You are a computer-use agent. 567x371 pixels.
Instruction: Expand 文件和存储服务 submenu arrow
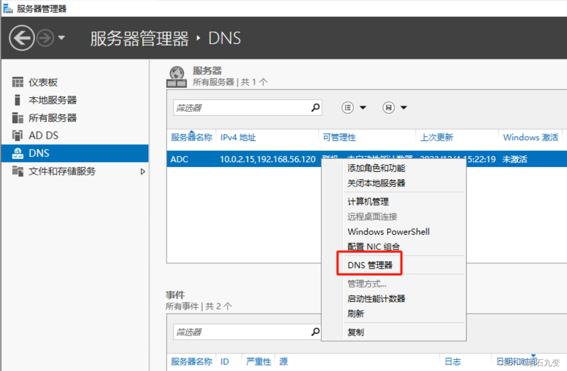pos(143,171)
